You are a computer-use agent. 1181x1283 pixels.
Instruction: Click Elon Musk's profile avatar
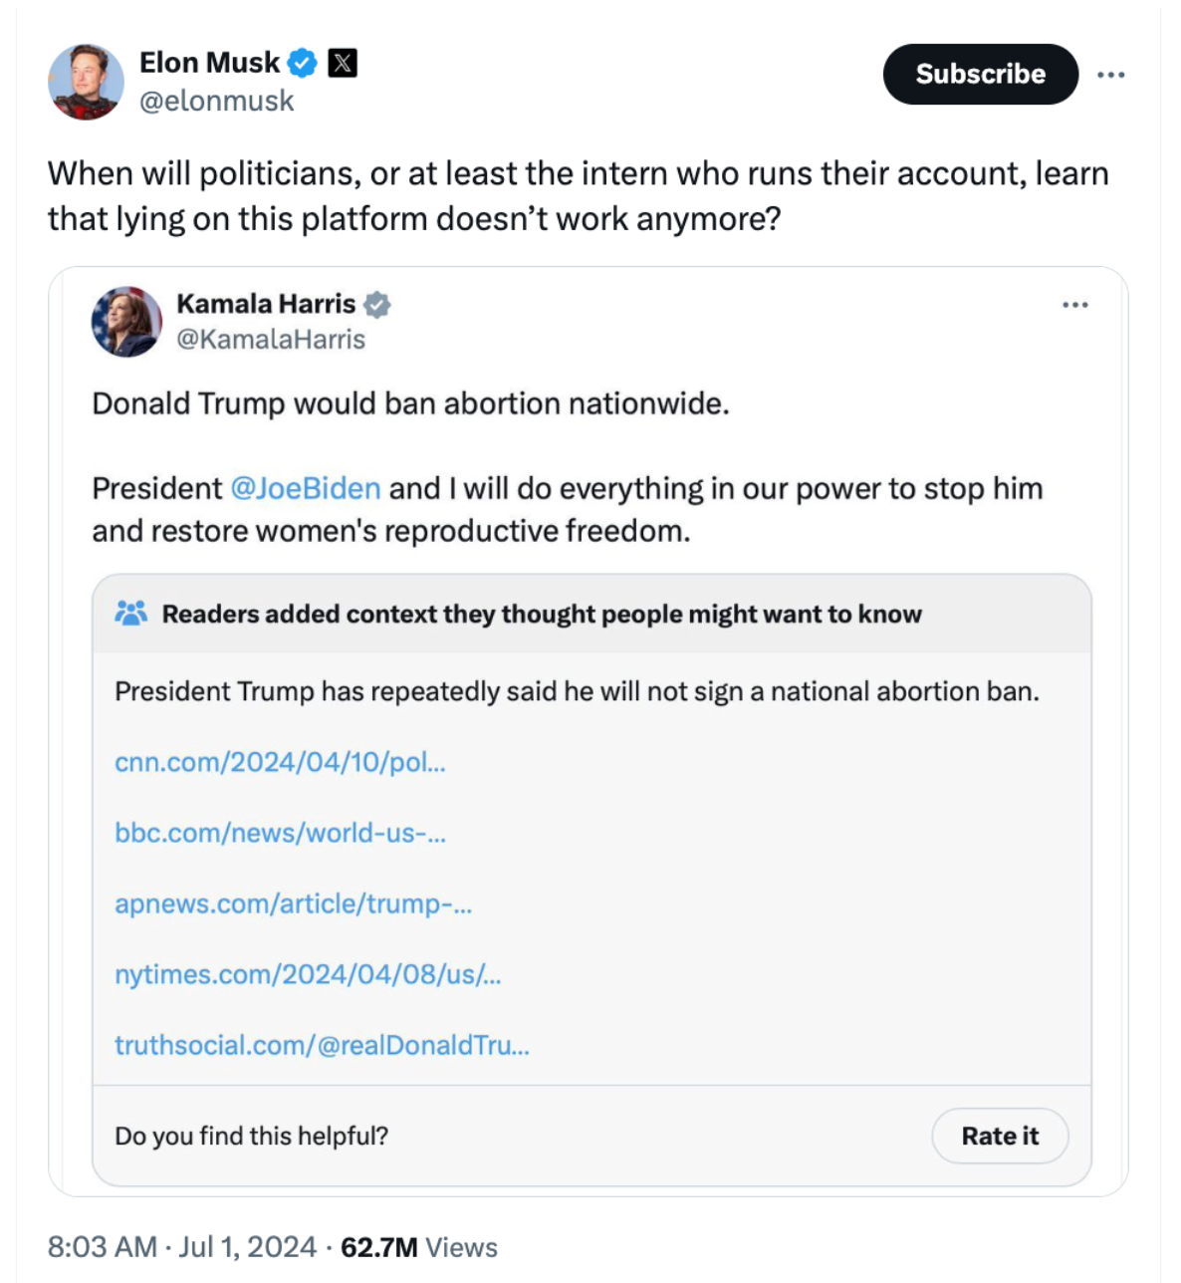(x=86, y=82)
